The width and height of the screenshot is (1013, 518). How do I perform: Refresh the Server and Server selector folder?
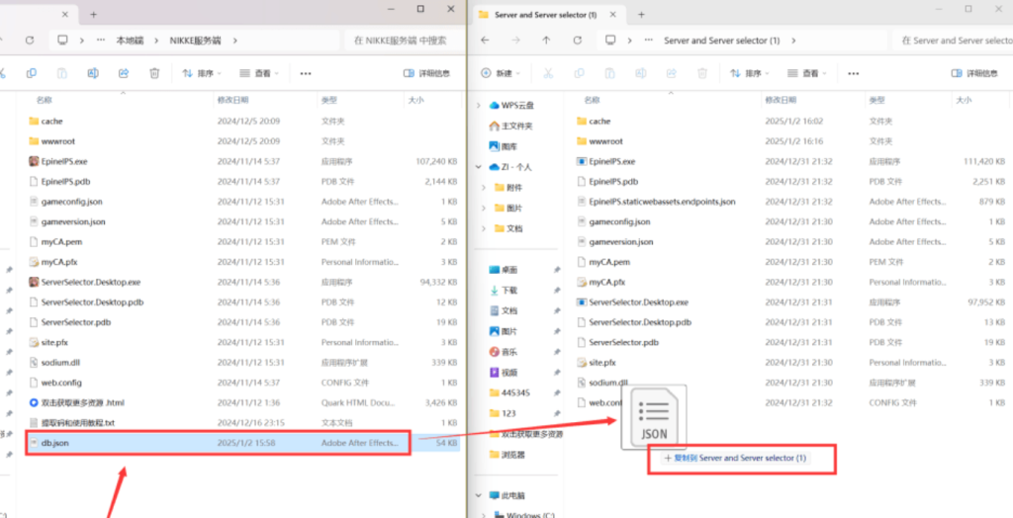(x=578, y=41)
